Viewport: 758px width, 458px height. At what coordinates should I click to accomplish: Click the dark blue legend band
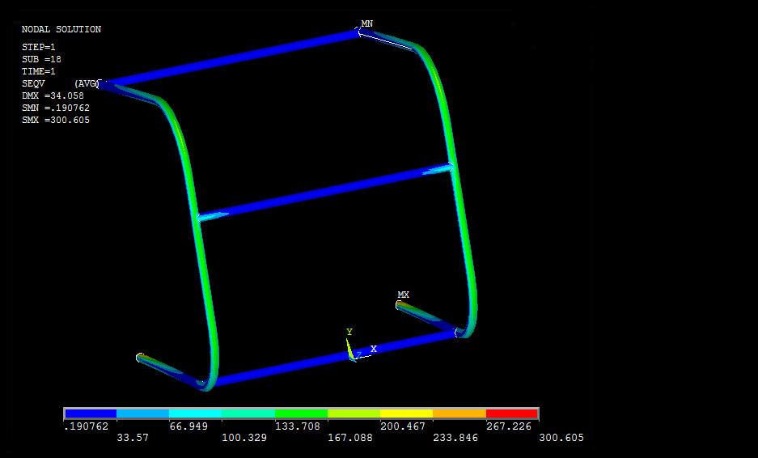pos(91,413)
